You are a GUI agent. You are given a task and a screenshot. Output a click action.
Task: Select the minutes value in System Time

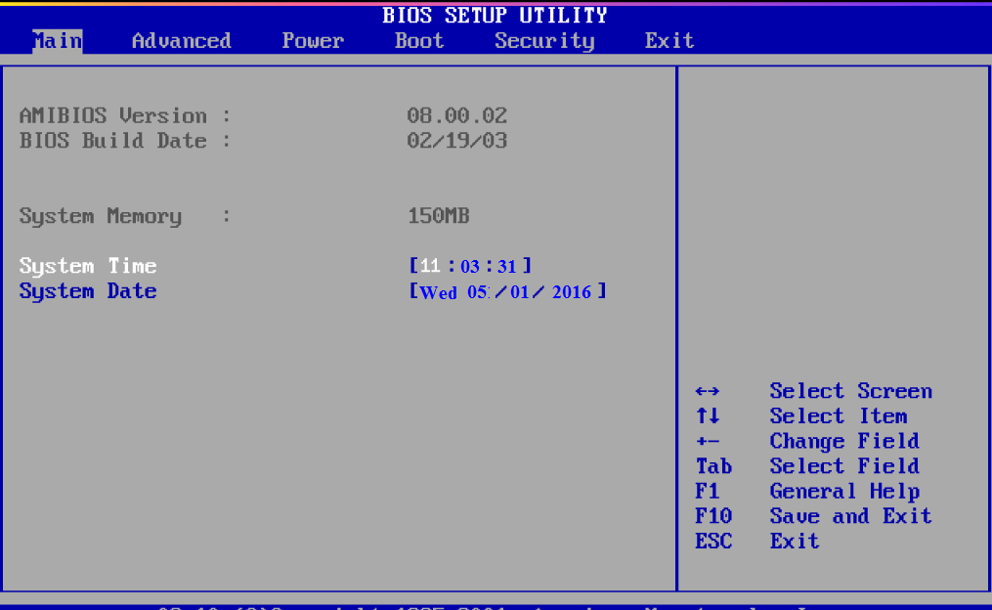[470, 265]
